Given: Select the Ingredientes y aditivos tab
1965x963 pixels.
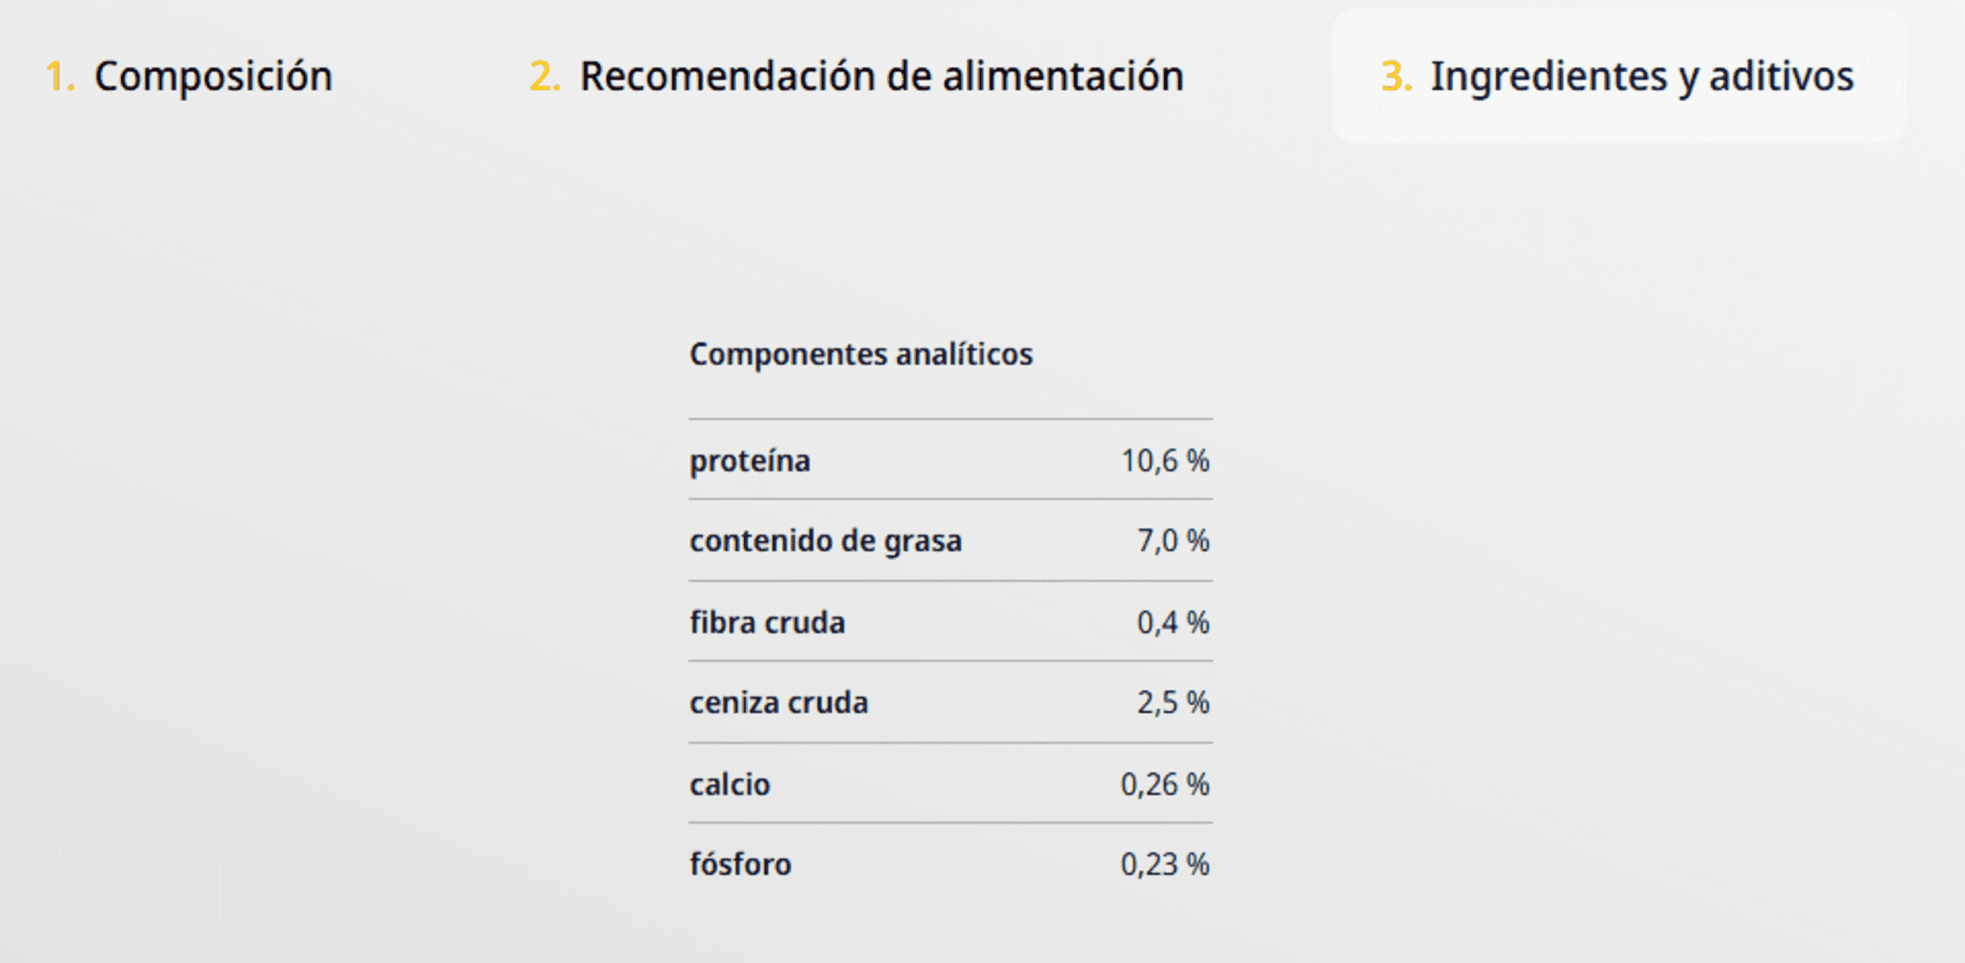Looking at the screenshot, I should (1618, 76).
